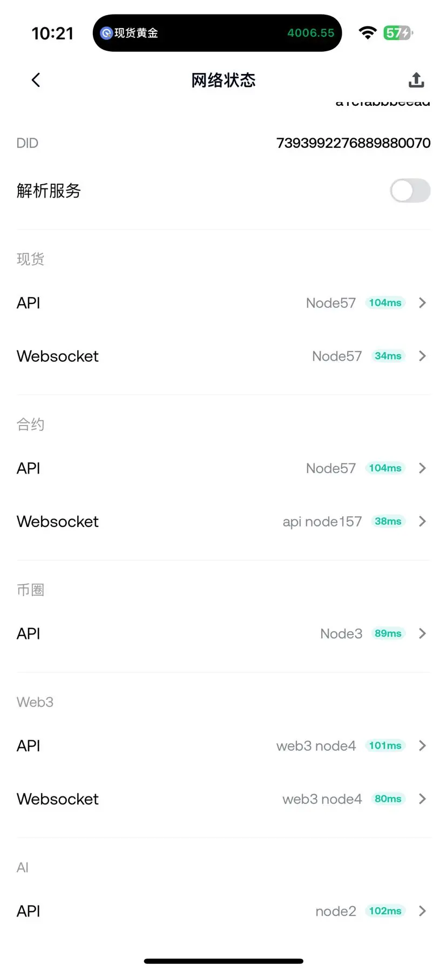Tap the DID number 7393992276889880070
The image size is (447, 972).
click(x=353, y=143)
